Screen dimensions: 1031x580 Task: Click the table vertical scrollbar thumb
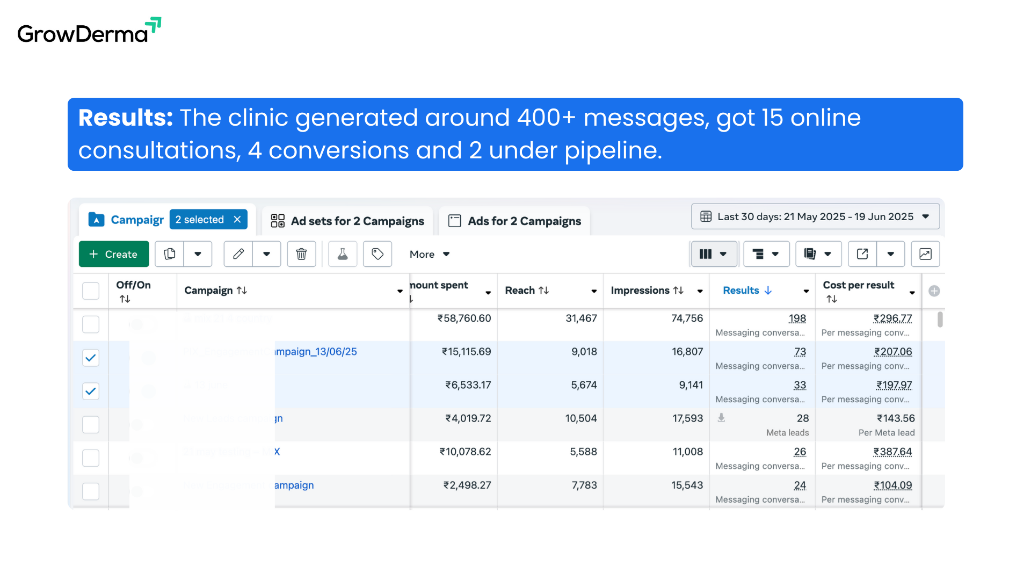(940, 319)
